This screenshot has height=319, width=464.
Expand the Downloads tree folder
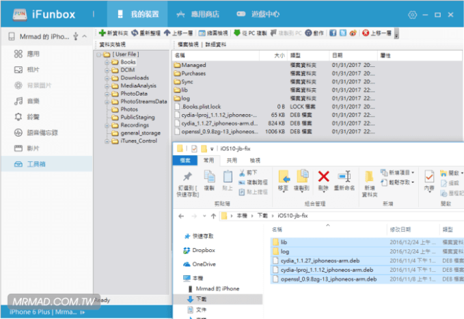(107, 78)
